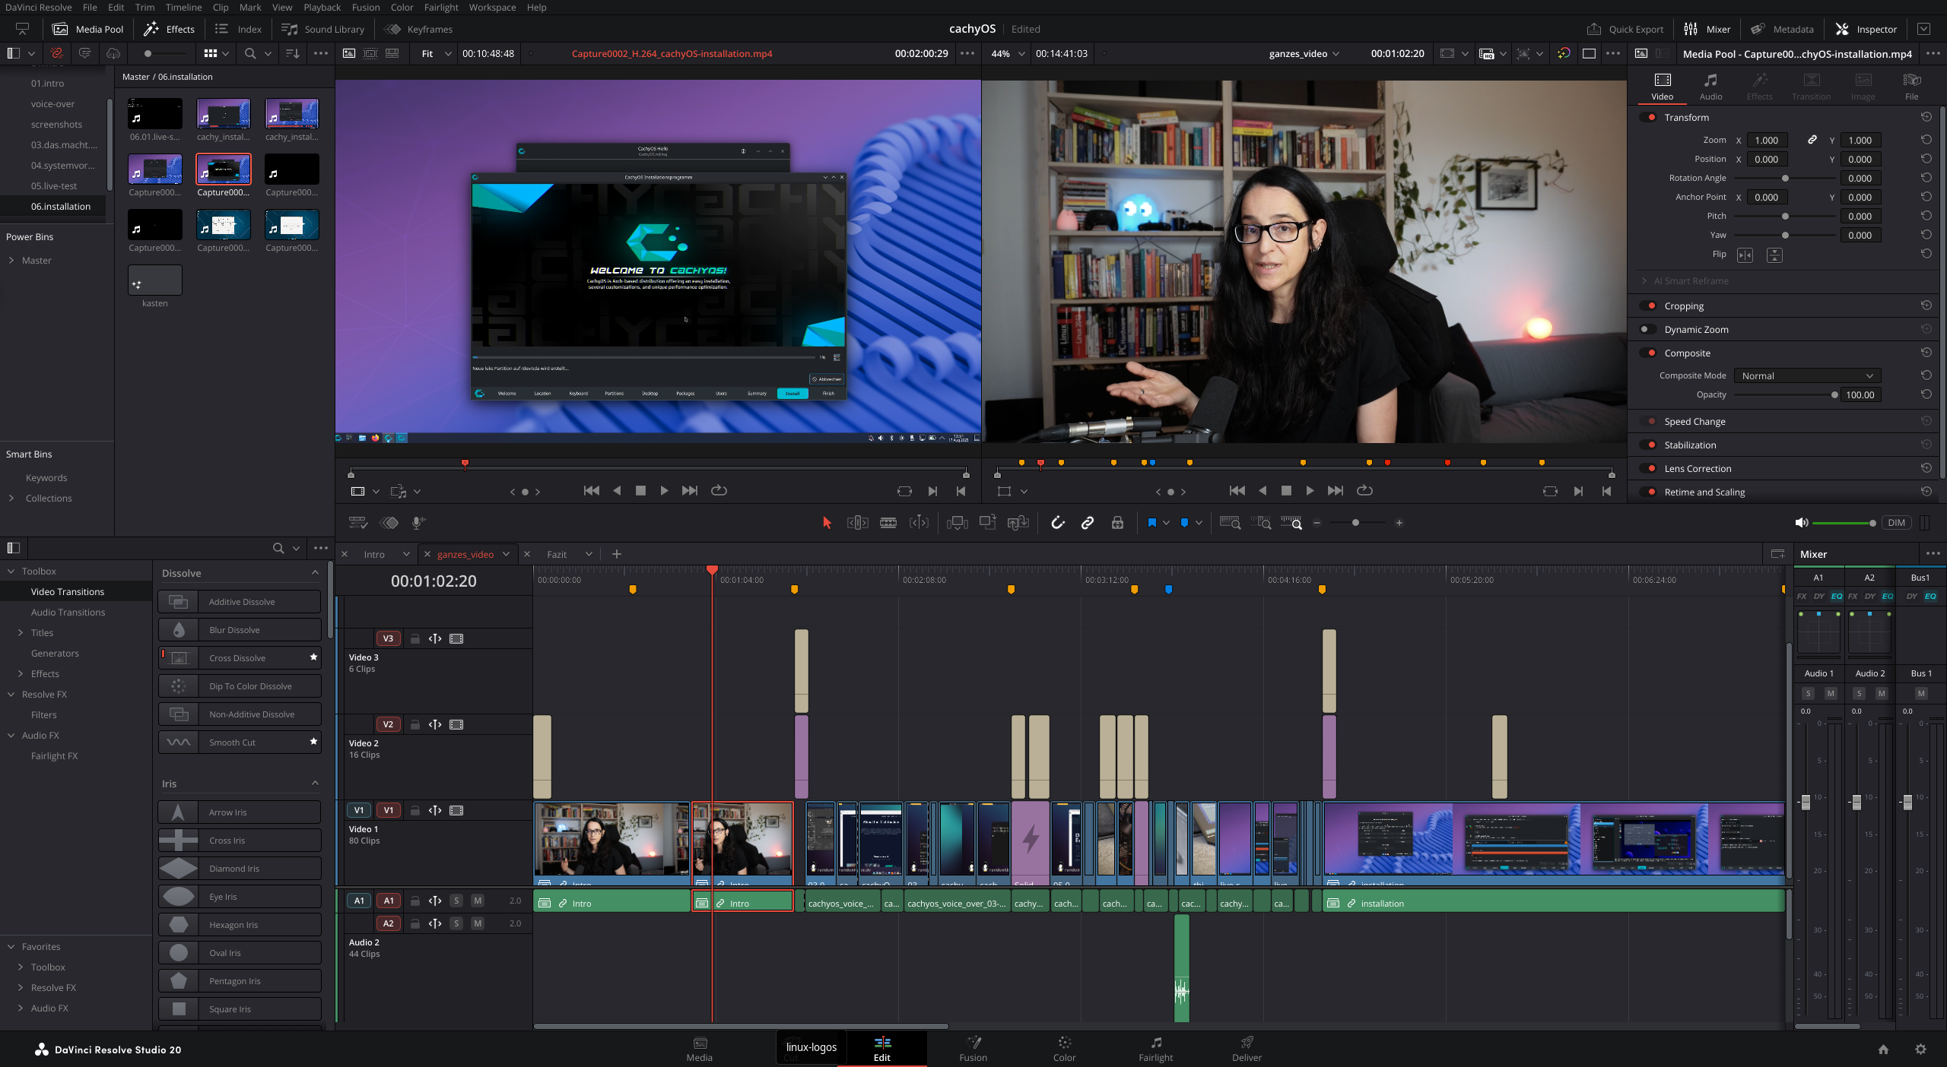The width and height of the screenshot is (1947, 1067).
Task: Open the Index panel
Action: [237, 29]
